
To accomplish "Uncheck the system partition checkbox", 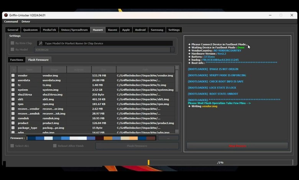I will 13,90.
